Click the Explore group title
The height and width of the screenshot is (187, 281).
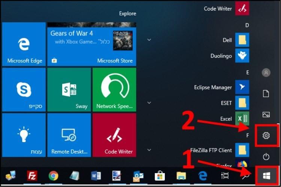128,13
